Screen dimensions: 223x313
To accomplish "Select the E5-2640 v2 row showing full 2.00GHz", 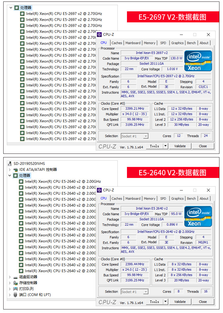I will tap(63, 182).
